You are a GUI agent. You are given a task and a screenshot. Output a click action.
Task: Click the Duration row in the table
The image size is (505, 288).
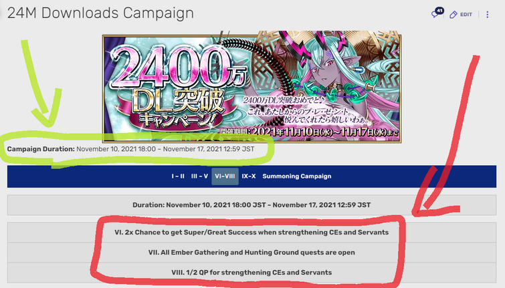tap(251, 205)
